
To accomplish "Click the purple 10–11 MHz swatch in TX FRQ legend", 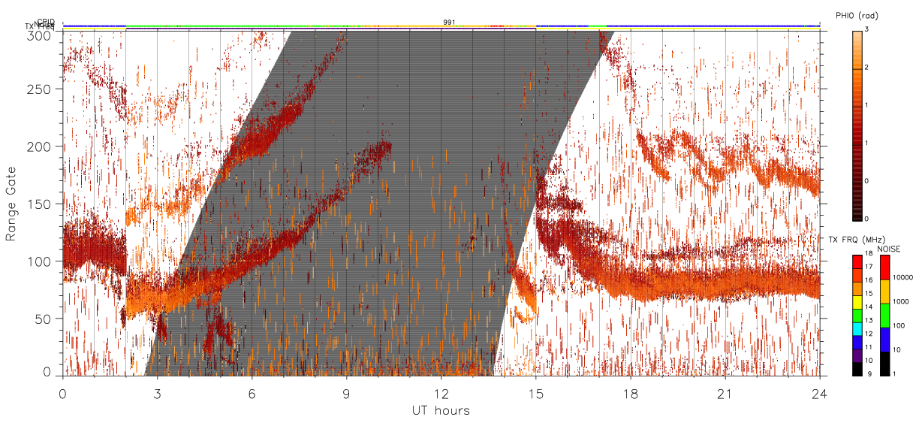I will 857,356.
